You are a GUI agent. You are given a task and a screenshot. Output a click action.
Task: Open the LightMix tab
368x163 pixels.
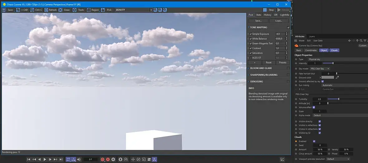285,15
